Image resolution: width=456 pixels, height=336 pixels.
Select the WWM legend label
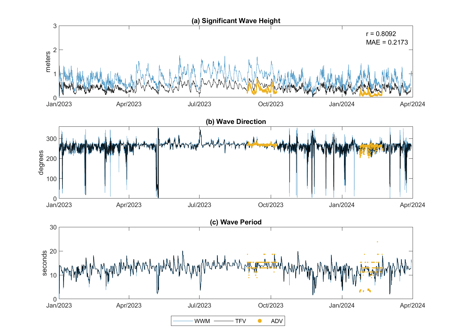click(x=202, y=321)
